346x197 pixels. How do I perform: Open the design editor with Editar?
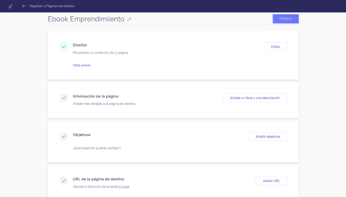click(276, 47)
